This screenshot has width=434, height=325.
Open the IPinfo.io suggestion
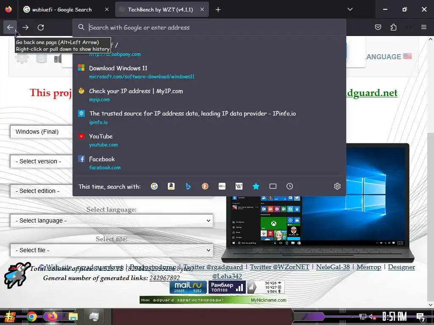[x=209, y=118]
